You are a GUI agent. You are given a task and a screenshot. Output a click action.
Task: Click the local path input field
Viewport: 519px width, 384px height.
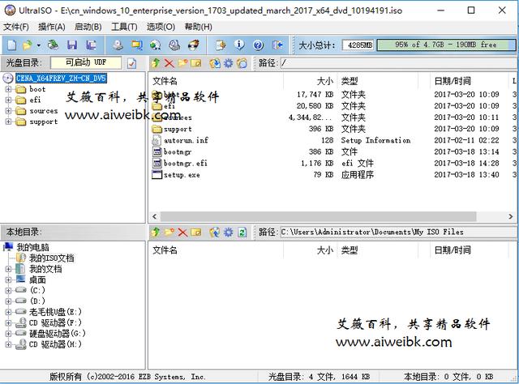(x=398, y=233)
